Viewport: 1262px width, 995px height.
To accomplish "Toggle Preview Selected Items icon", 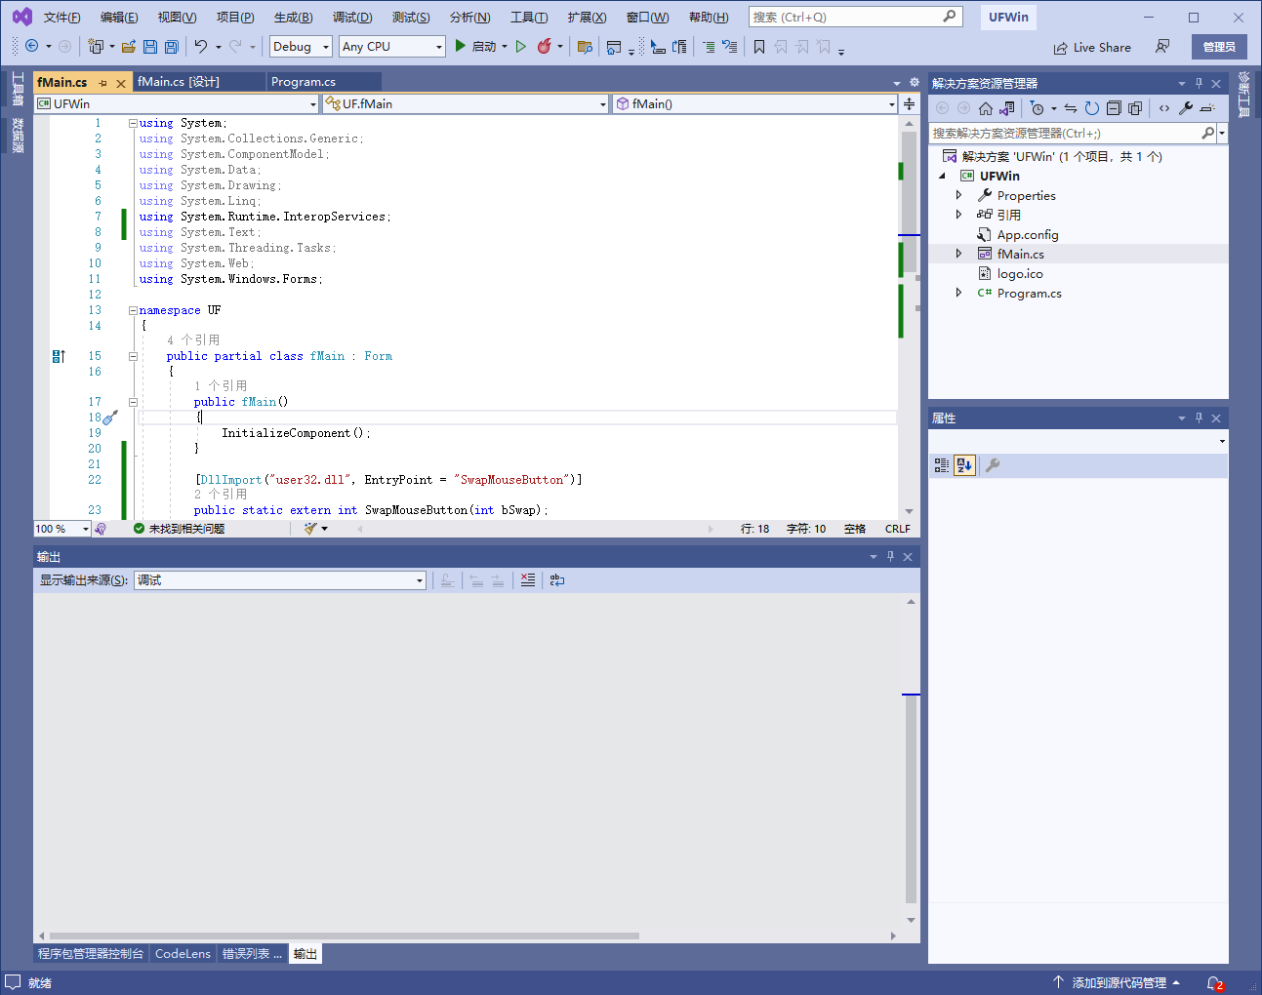I will coord(1207,108).
